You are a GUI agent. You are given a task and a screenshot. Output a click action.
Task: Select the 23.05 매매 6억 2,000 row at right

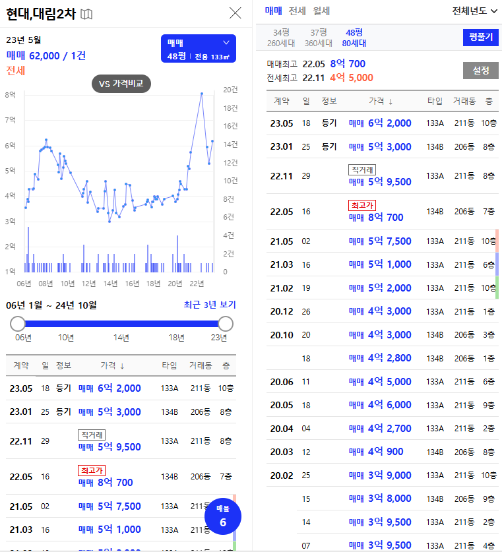[x=383, y=123]
